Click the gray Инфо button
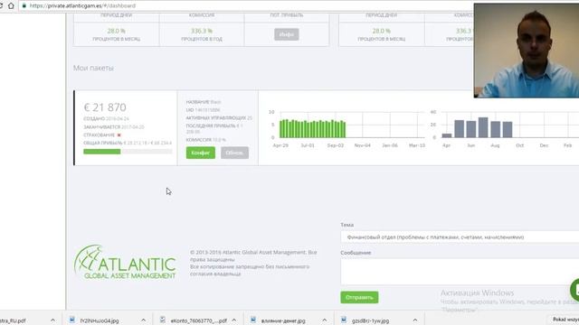The width and height of the screenshot is (579, 325). point(287,34)
